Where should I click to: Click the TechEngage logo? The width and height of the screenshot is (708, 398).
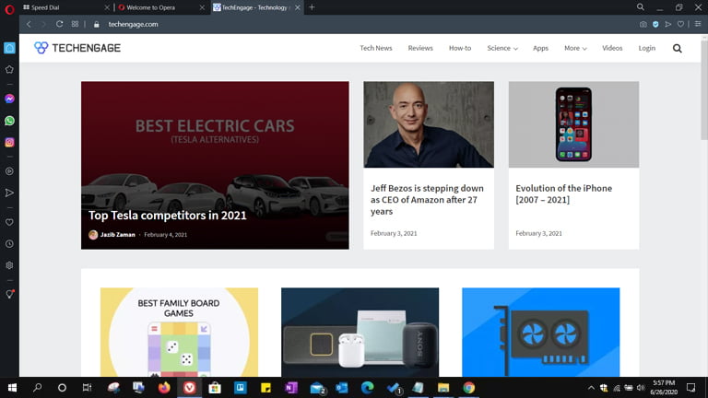click(77, 48)
